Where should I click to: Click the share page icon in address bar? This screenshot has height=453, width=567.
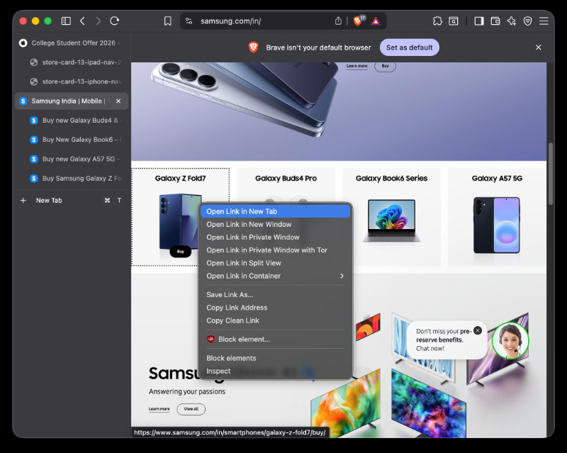pos(338,21)
